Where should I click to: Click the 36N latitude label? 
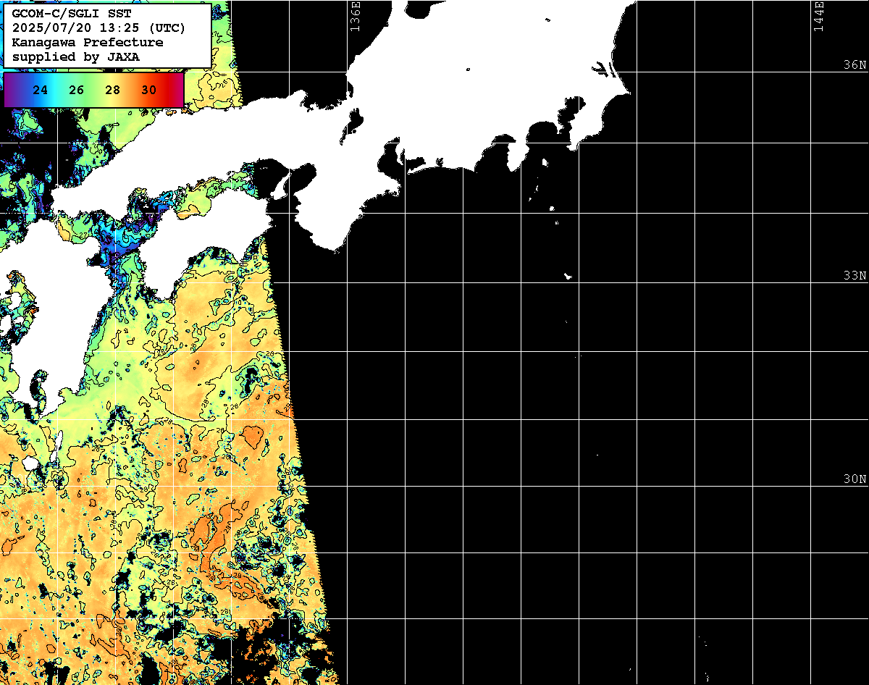pyautogui.click(x=855, y=64)
